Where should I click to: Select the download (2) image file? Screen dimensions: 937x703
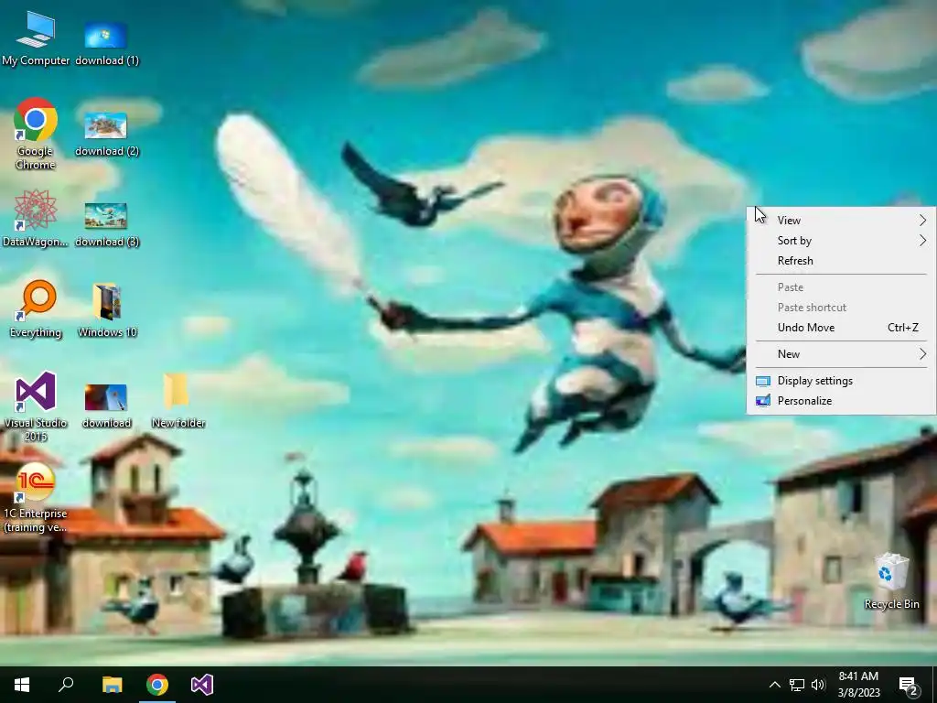[x=106, y=134]
